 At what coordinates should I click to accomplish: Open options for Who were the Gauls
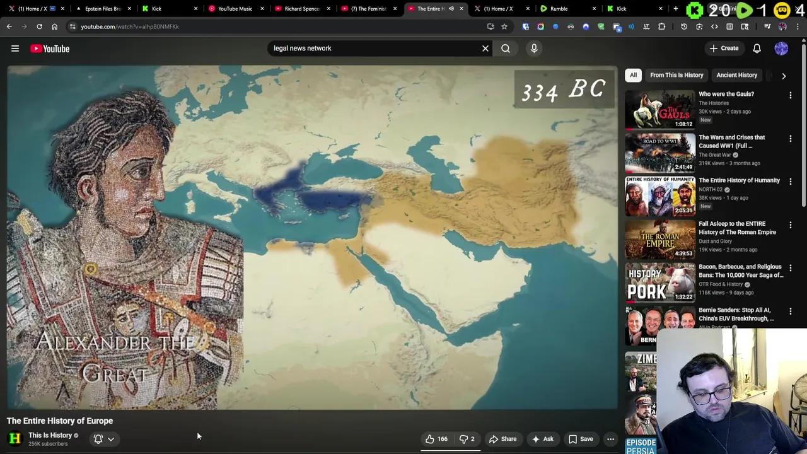[x=791, y=95]
